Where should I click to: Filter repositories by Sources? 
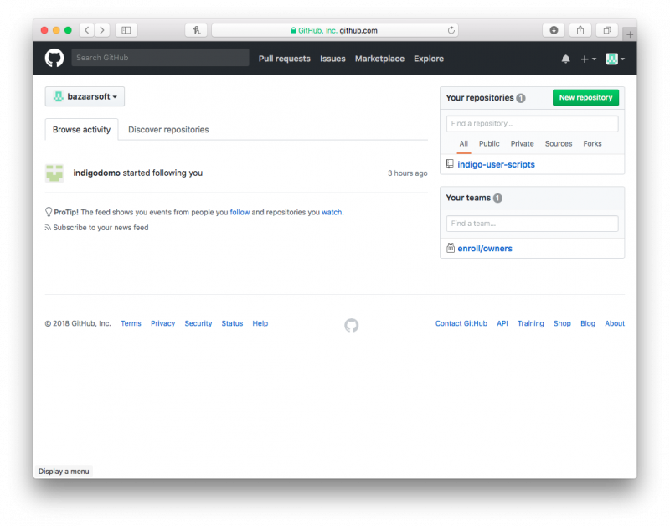(559, 143)
